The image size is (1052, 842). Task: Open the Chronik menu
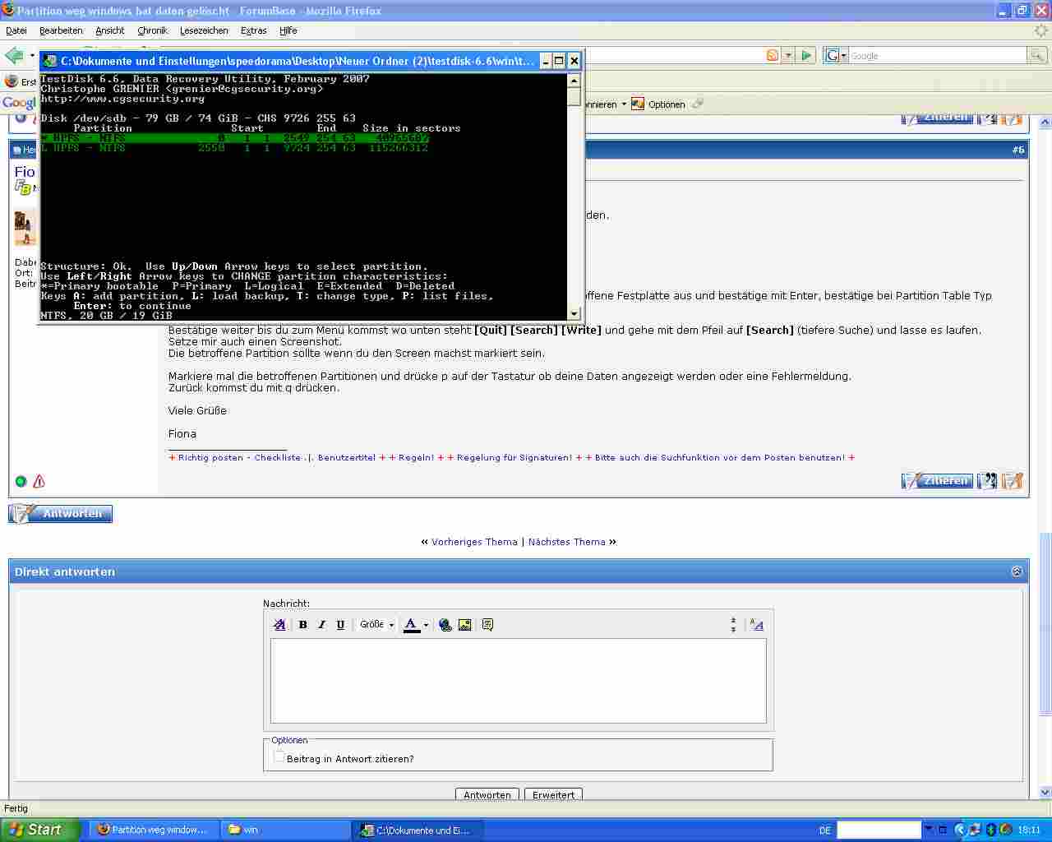tap(152, 30)
